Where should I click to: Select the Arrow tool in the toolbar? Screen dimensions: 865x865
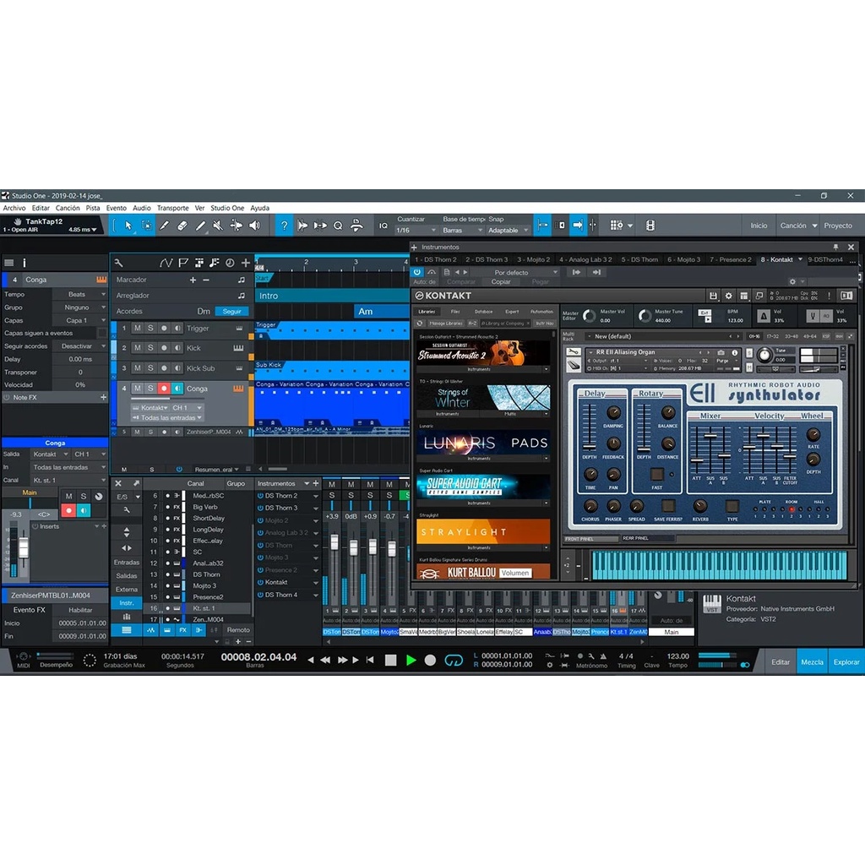(128, 226)
